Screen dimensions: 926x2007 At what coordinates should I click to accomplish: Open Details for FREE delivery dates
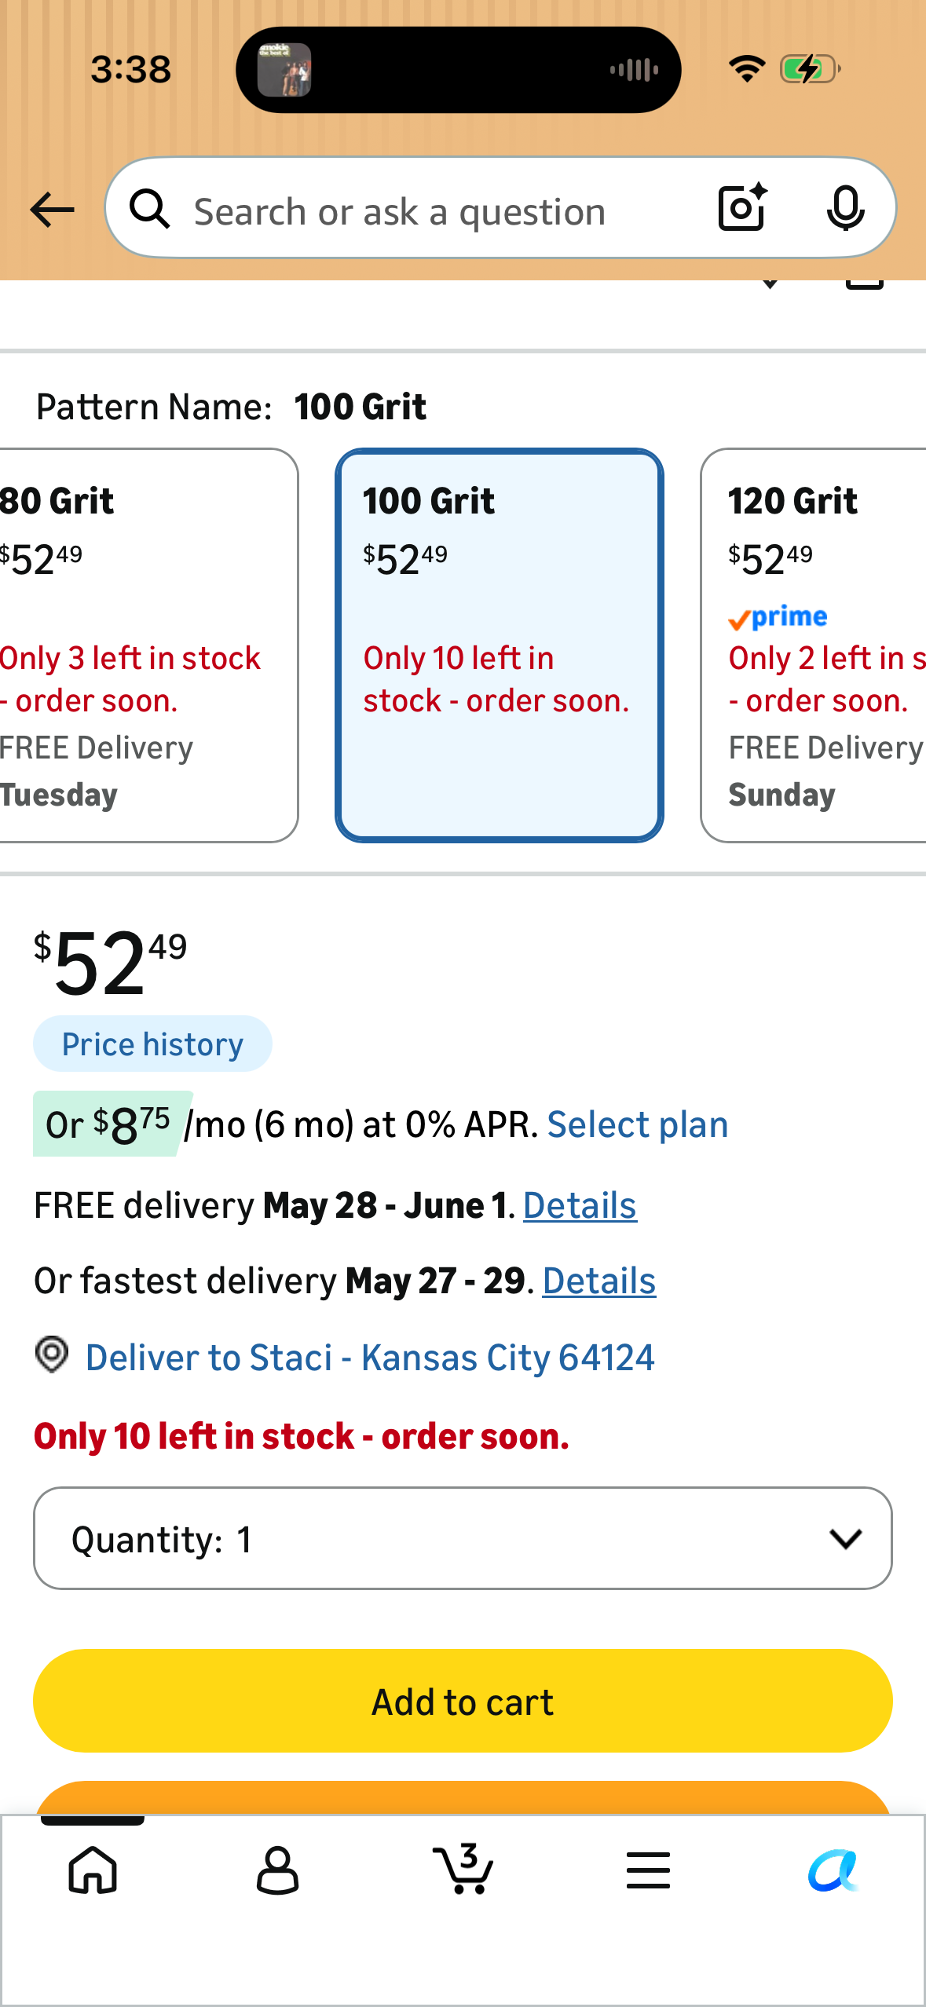(x=580, y=1205)
